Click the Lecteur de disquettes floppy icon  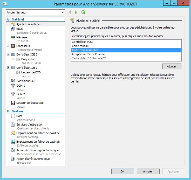coord(13,103)
